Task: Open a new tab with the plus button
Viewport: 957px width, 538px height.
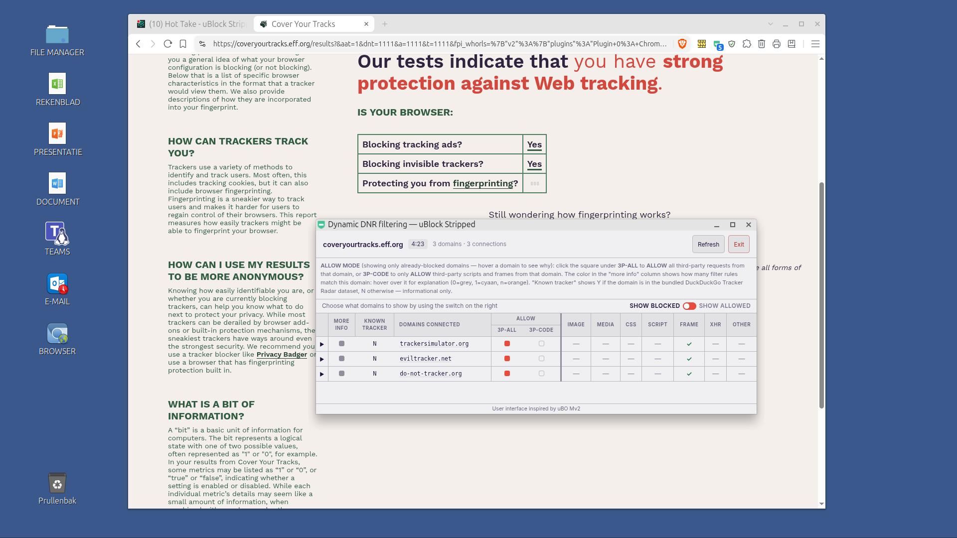Action: [385, 24]
